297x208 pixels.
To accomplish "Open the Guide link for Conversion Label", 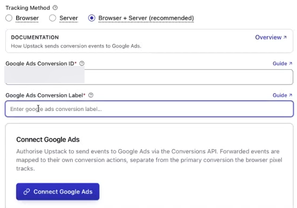I will click(x=283, y=95).
